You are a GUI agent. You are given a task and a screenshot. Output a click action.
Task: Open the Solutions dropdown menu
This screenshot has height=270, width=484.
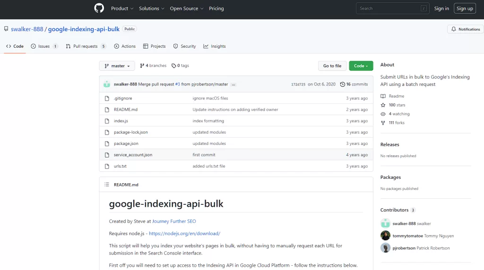152,8
